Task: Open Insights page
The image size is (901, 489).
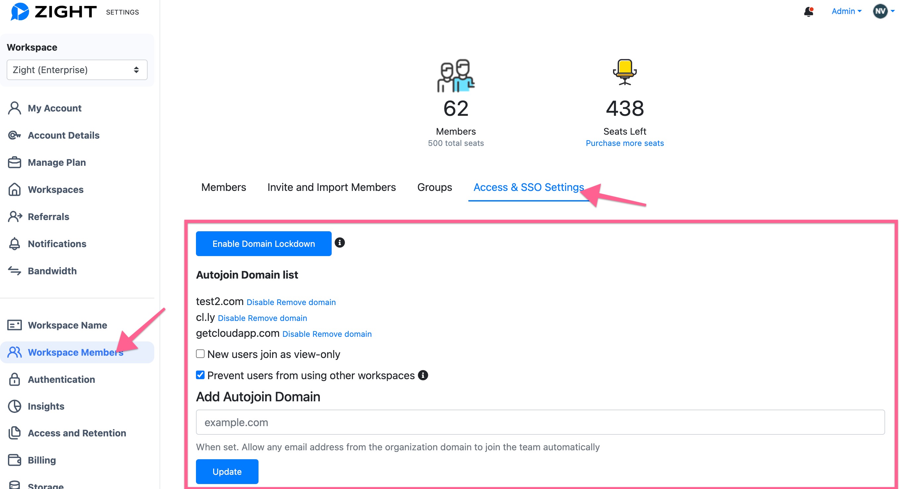Action: (x=46, y=406)
